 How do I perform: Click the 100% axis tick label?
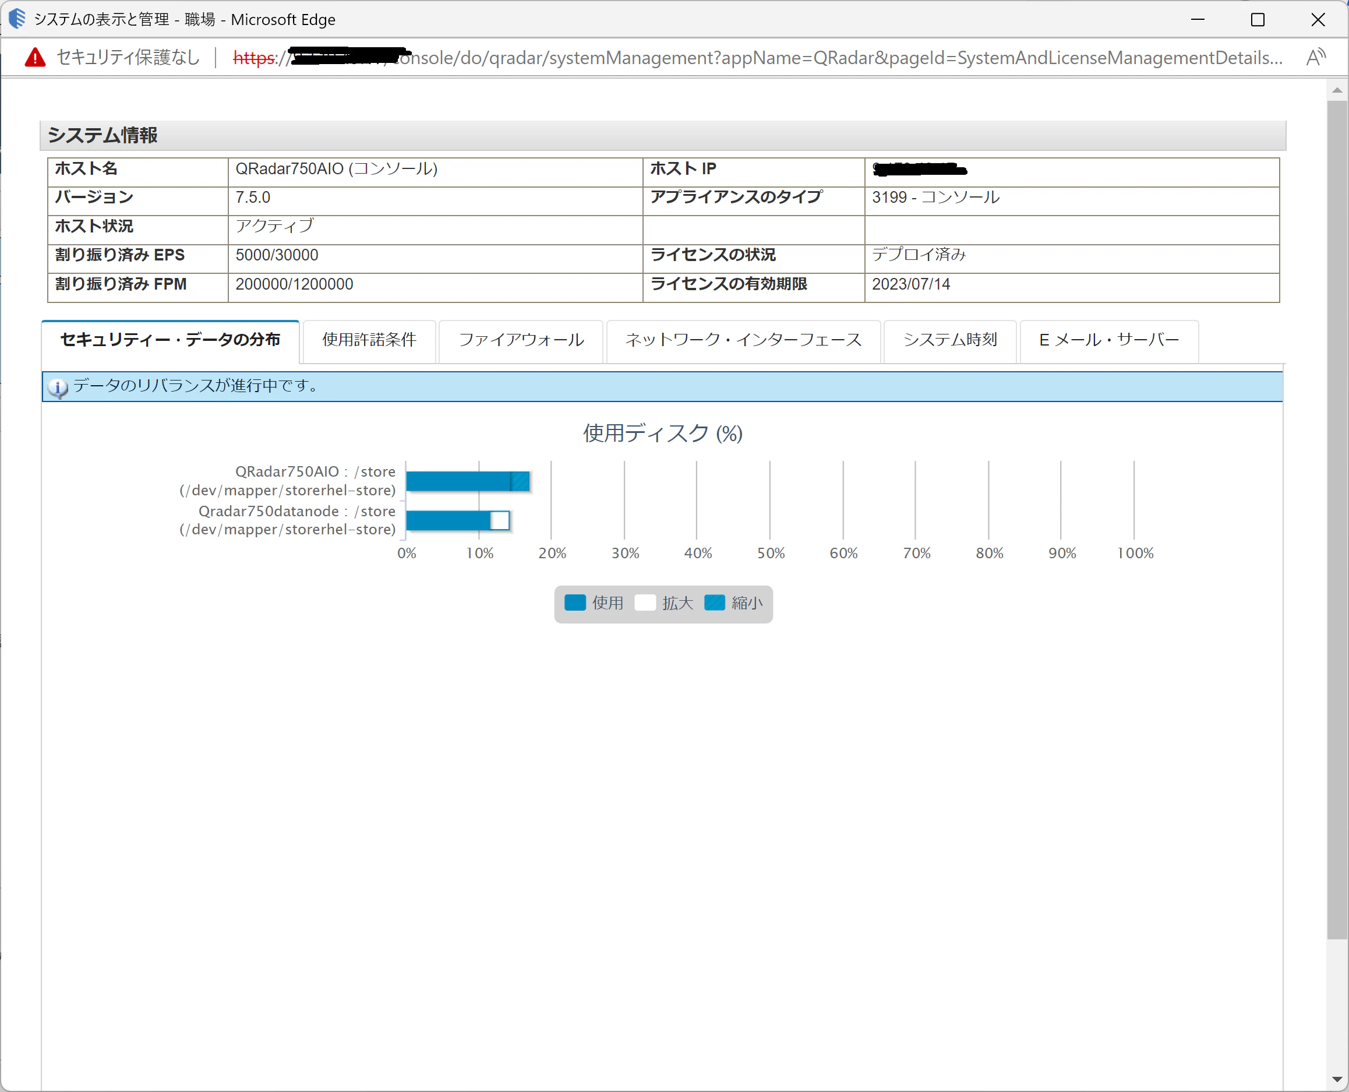pyautogui.click(x=1135, y=554)
